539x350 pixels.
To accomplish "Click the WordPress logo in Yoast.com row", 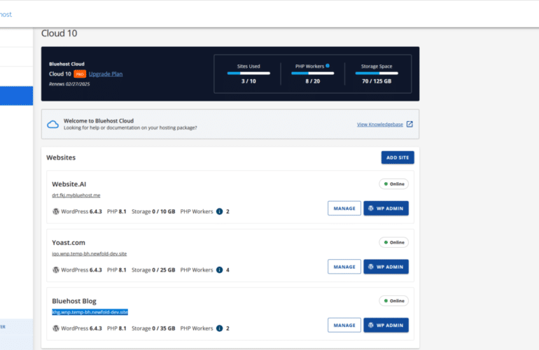I will [x=56, y=270].
